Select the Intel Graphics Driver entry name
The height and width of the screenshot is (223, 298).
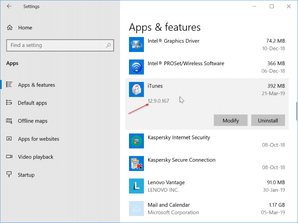click(x=173, y=41)
